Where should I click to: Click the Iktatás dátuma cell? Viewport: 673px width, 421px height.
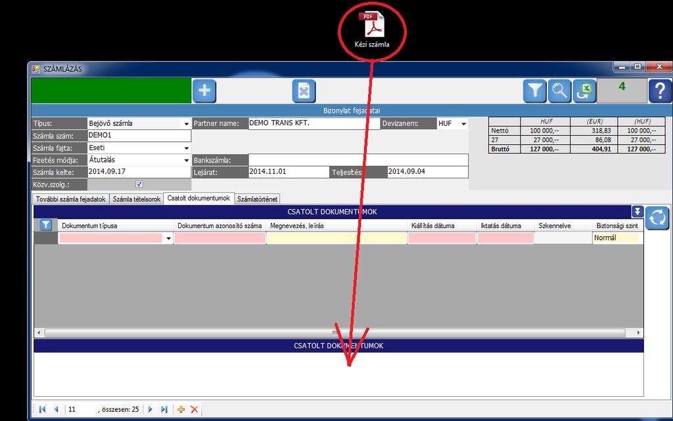point(505,238)
